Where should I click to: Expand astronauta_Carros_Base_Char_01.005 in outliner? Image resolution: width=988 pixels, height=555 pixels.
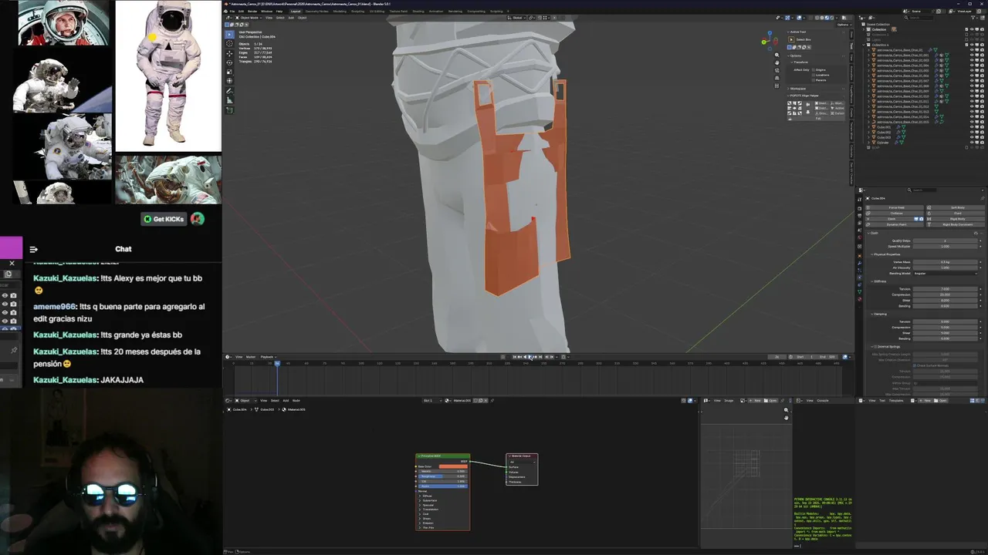(868, 71)
